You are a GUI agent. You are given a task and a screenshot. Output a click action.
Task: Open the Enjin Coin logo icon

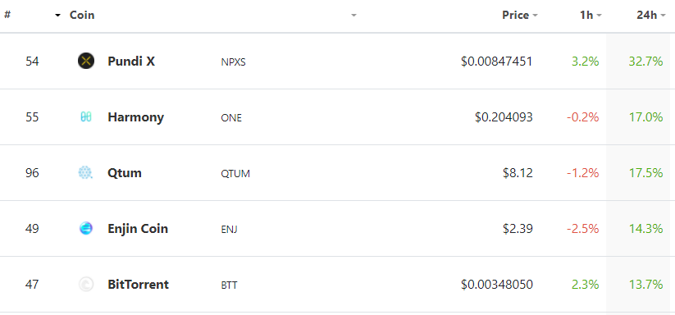[x=86, y=229]
